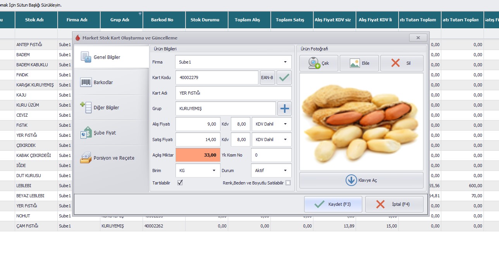
Task: Expand the Birim KG dropdown
Action: coord(214,171)
